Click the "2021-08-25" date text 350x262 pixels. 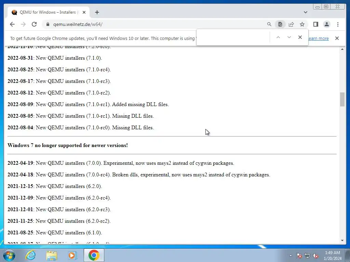point(20,232)
